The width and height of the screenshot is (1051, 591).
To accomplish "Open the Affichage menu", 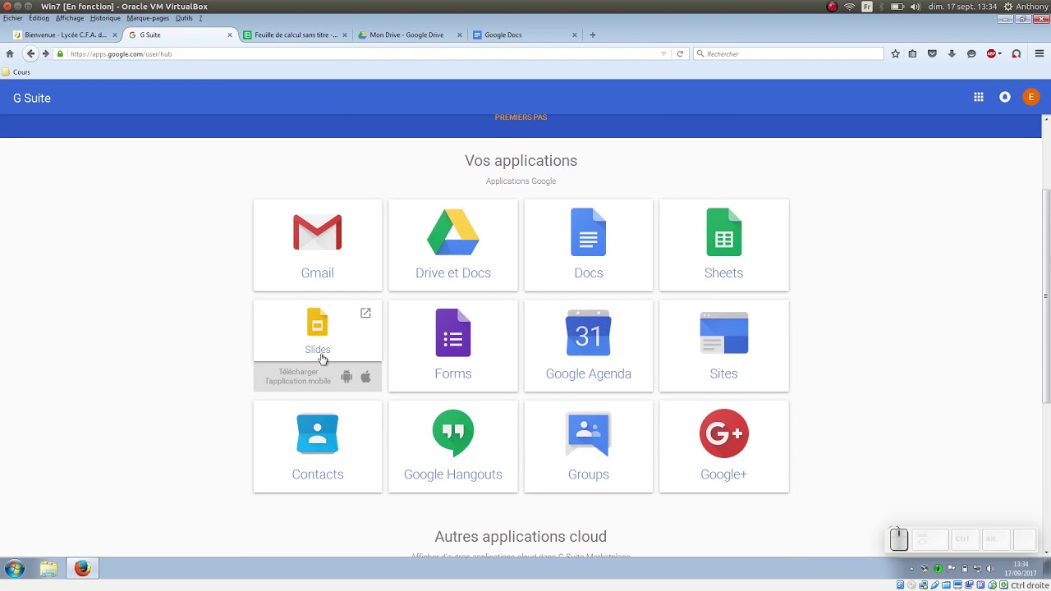I will 70,18.
